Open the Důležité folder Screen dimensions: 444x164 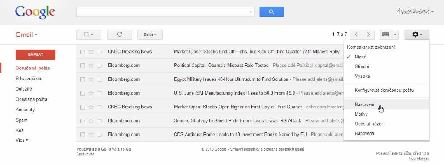point(24,89)
